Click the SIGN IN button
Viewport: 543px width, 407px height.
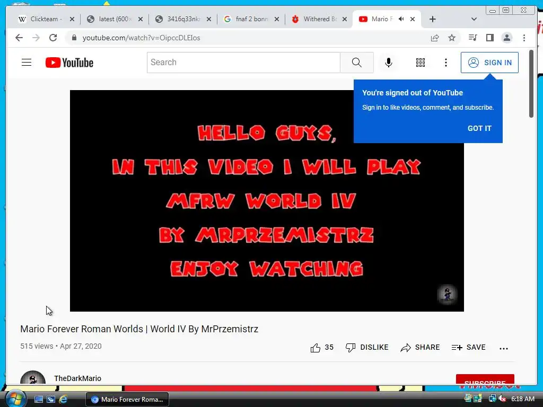pyautogui.click(x=489, y=63)
